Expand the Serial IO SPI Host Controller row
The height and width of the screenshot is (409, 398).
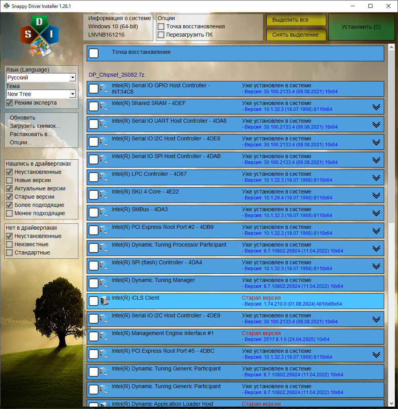click(x=376, y=160)
